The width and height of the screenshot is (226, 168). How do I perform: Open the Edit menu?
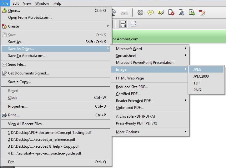[x=15, y=3]
